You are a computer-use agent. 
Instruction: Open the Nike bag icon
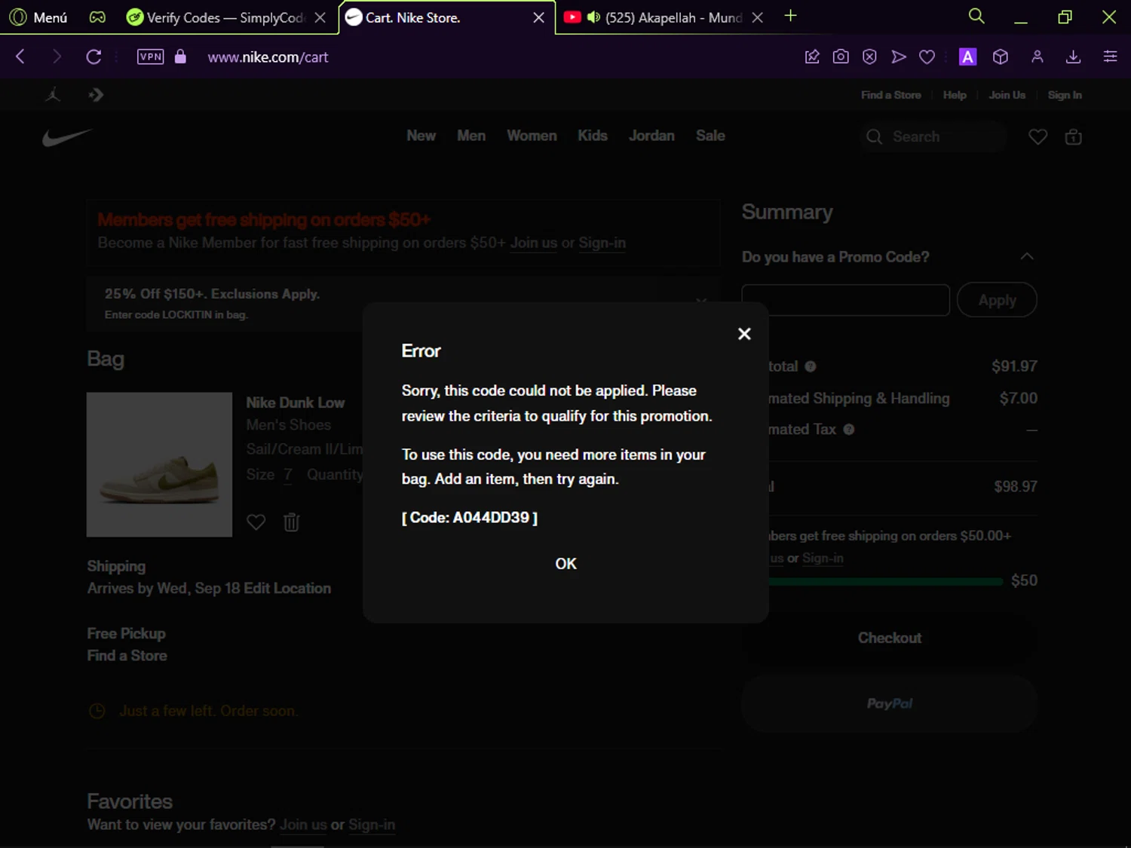[x=1073, y=136]
